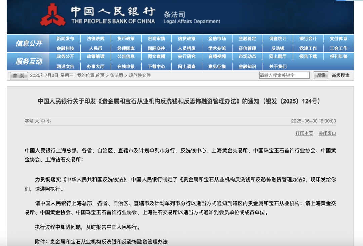Go to 反洗钱 page
Screen dimensions: 363x246
click(278, 48)
